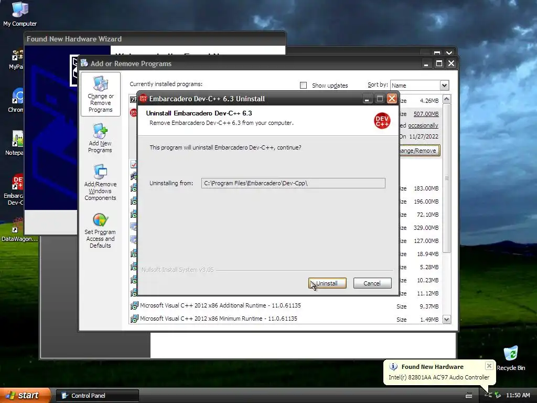Minimize the Add or Remove Programs window
Image resolution: width=537 pixels, height=403 pixels.
coord(426,63)
